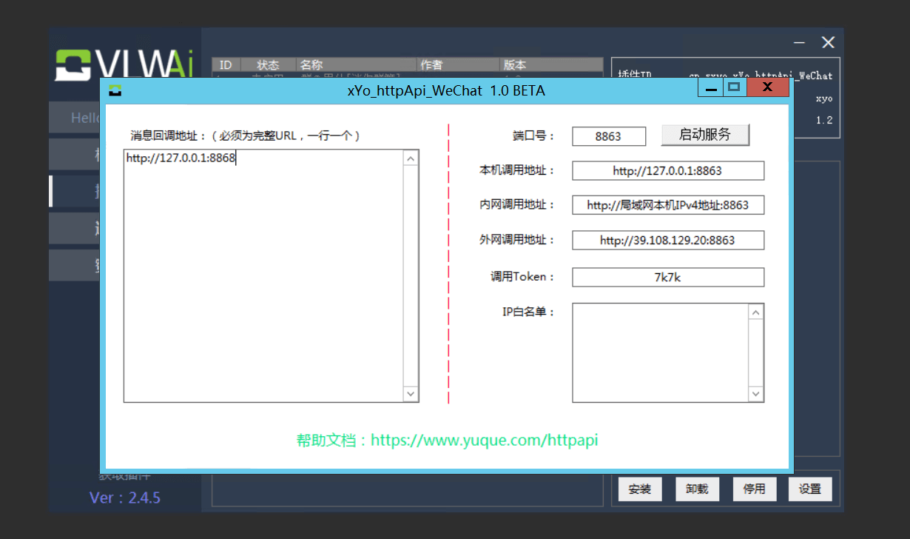Click the 名称 column header in plugin list

click(311, 64)
